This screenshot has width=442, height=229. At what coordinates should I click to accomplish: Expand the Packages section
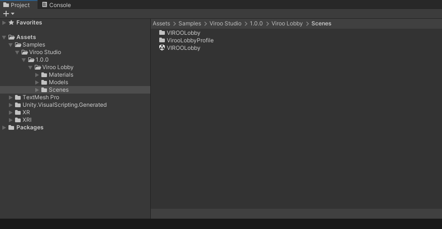tap(4, 127)
